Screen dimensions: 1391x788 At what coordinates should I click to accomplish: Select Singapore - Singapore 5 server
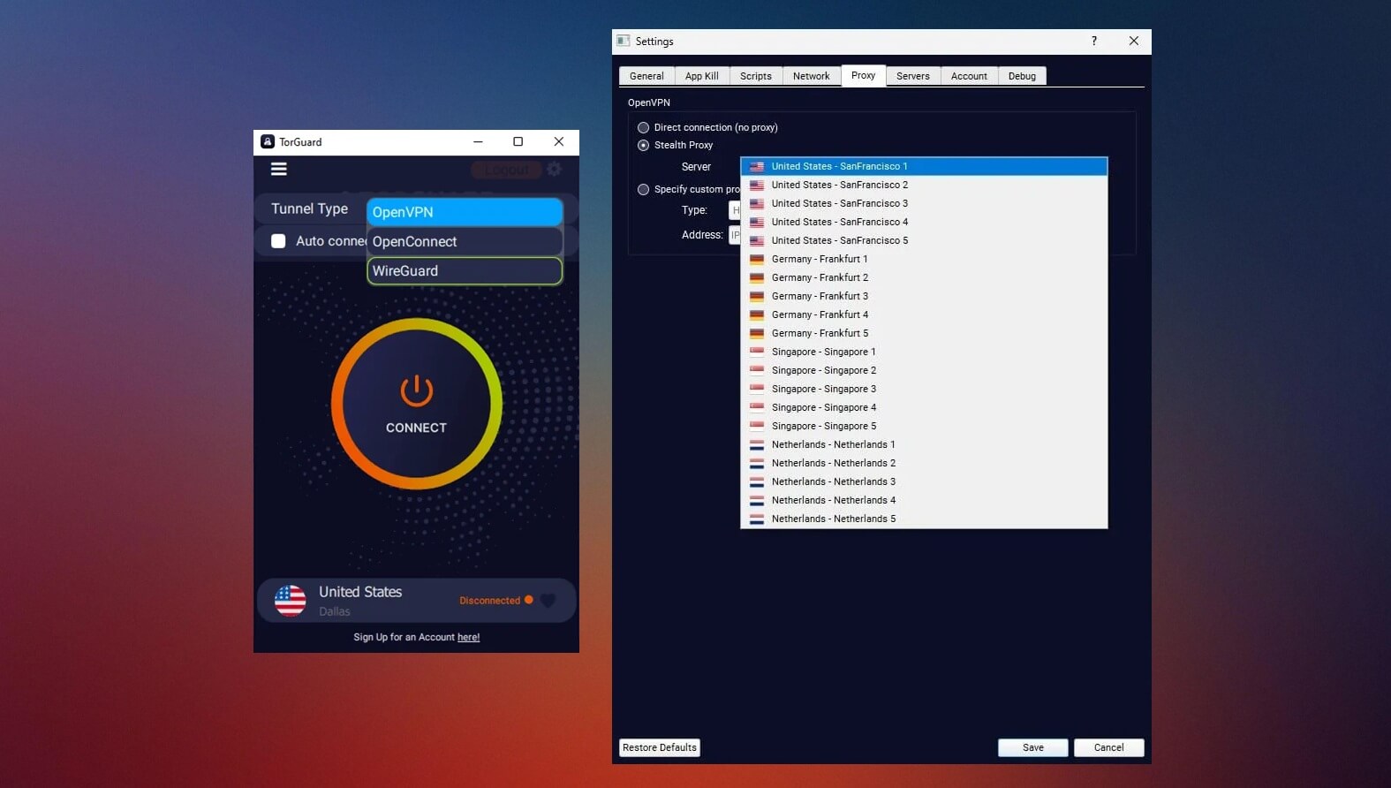pyautogui.click(x=924, y=426)
